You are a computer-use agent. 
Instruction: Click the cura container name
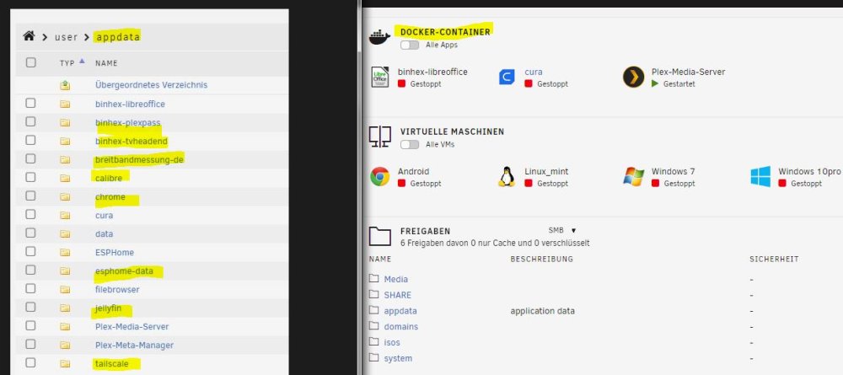click(x=534, y=72)
